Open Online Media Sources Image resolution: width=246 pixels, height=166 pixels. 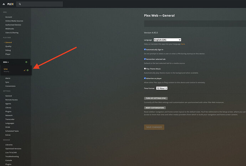(x=14, y=21)
